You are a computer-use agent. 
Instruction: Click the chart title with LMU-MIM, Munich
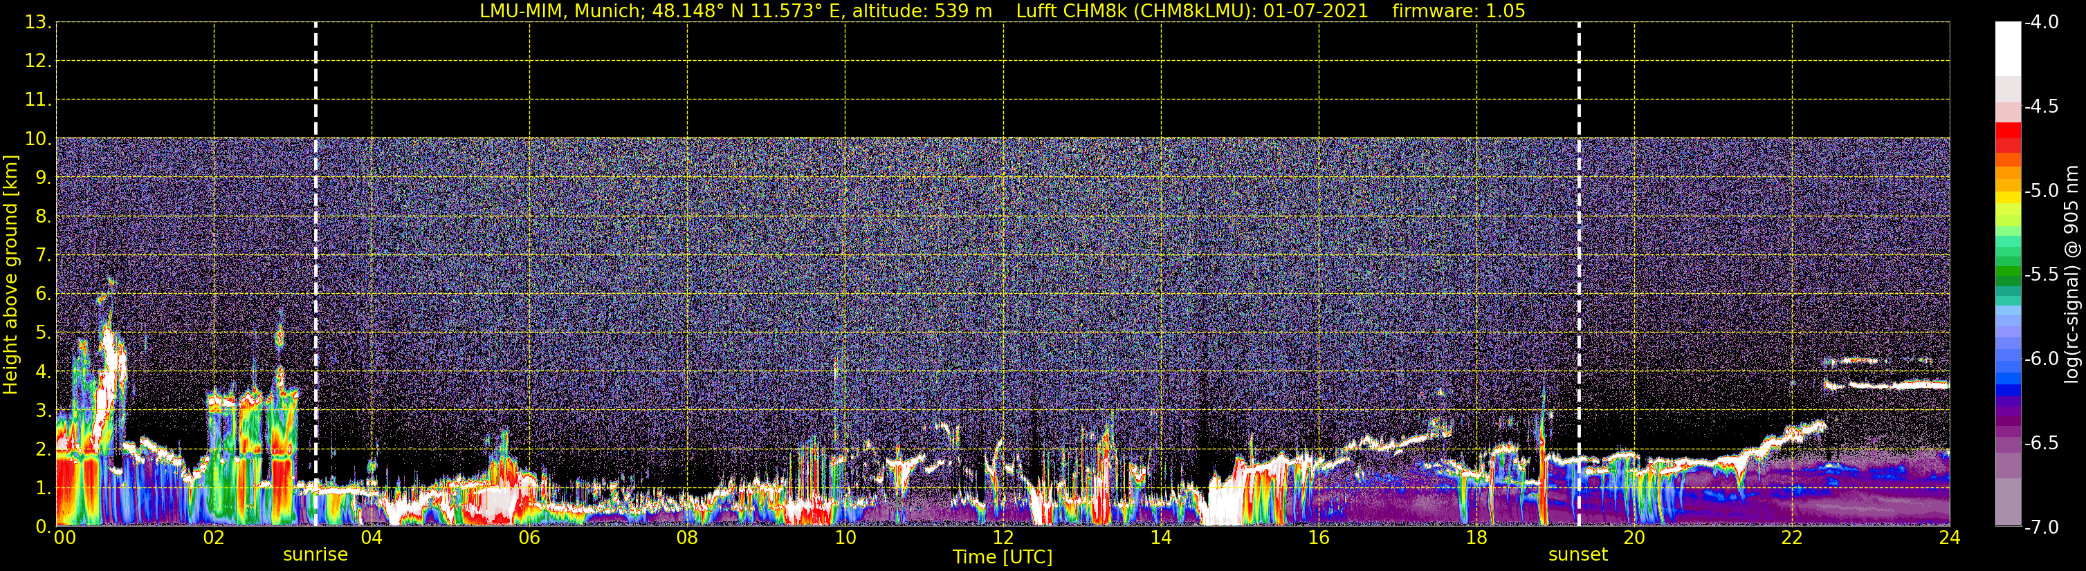point(1003,11)
